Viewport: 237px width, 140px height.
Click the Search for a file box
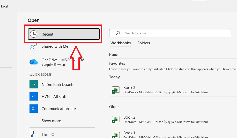click(x=169, y=33)
